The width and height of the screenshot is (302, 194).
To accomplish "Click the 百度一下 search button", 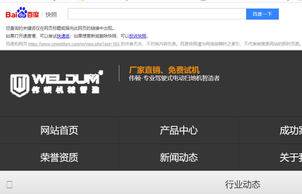I will click(x=262, y=14).
